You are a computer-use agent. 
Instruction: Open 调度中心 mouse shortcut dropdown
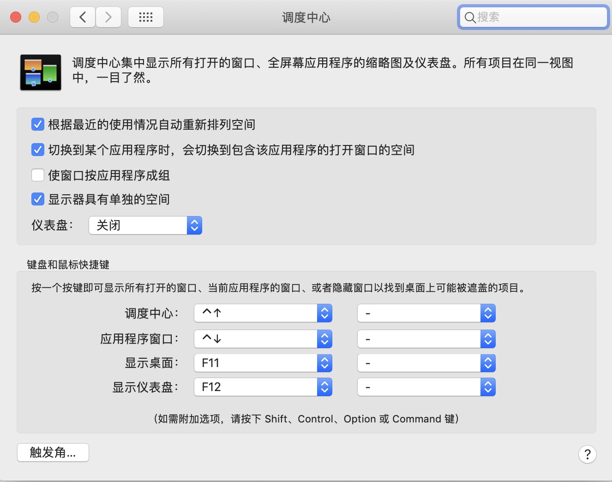tap(426, 313)
